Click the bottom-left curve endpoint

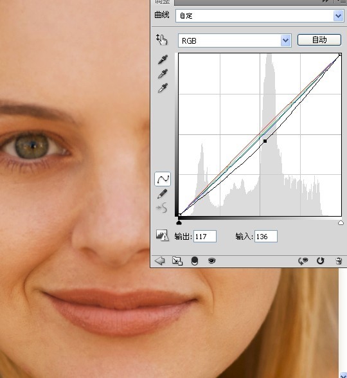pos(179,215)
